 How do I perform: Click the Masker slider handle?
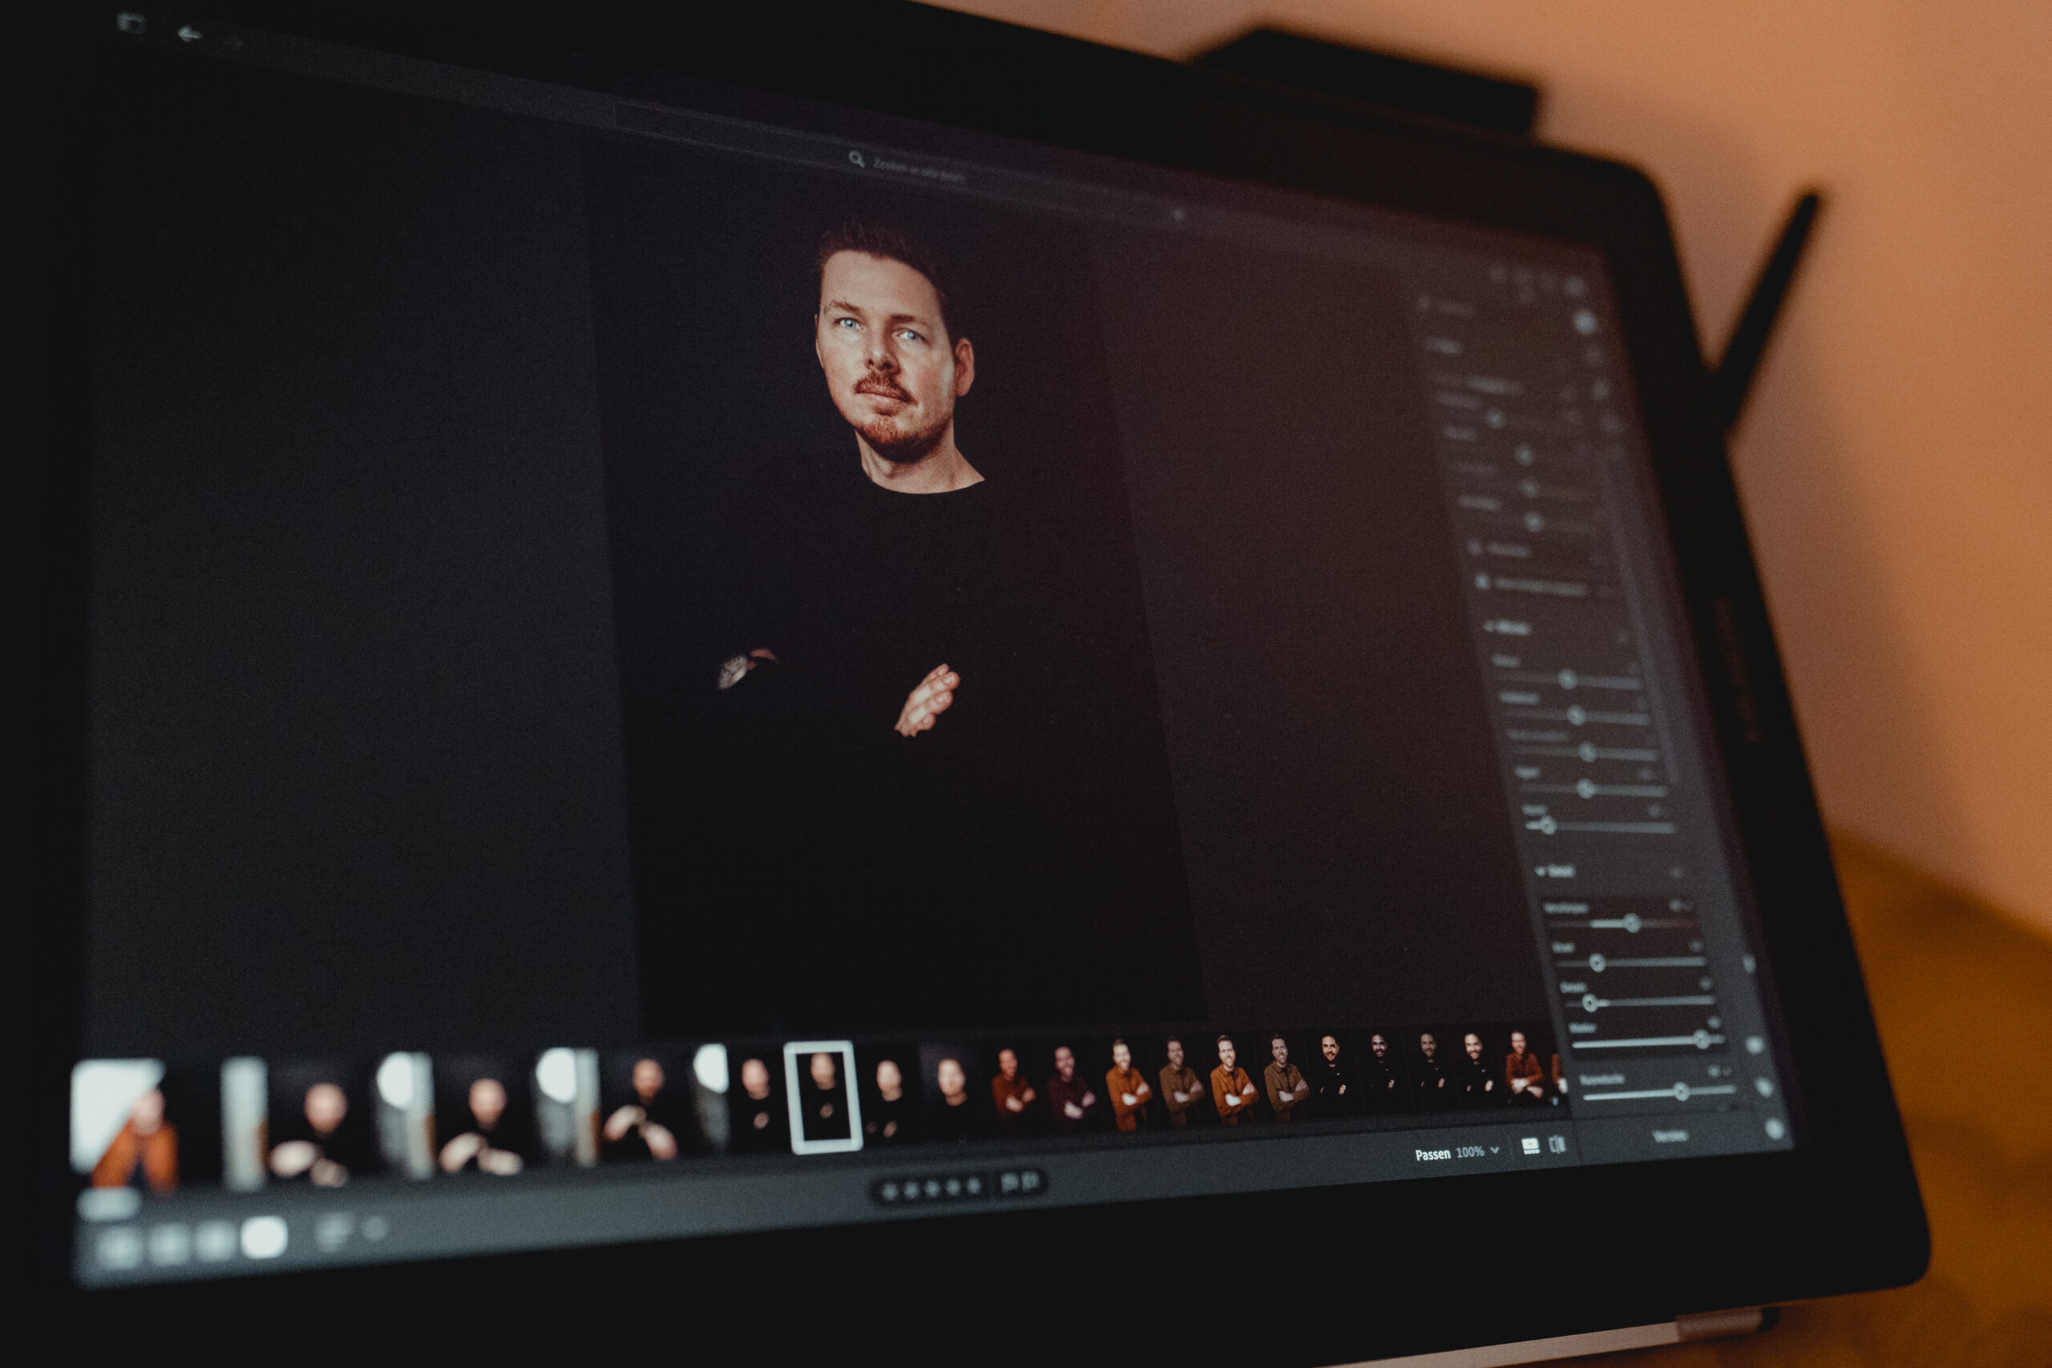point(1701,1039)
